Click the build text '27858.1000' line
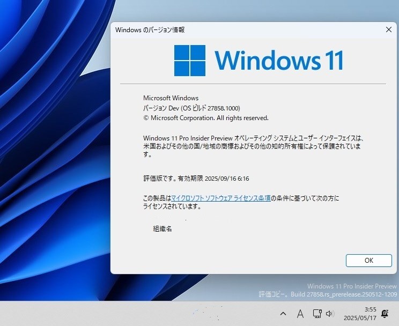Image resolution: width=399 pixels, height=326 pixels. click(191, 108)
